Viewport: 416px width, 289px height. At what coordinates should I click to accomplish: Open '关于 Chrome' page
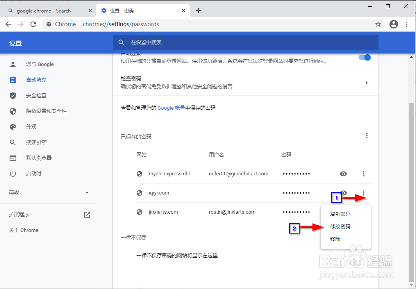tap(23, 230)
